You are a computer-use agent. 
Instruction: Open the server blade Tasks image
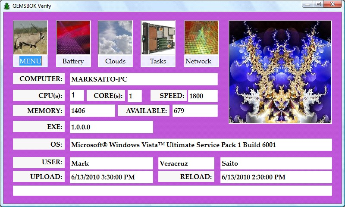coord(158,38)
